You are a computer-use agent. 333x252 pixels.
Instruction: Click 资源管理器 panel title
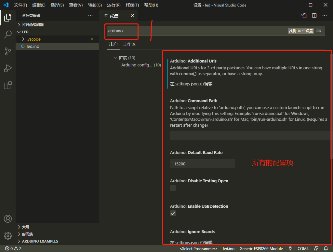coord(31,16)
